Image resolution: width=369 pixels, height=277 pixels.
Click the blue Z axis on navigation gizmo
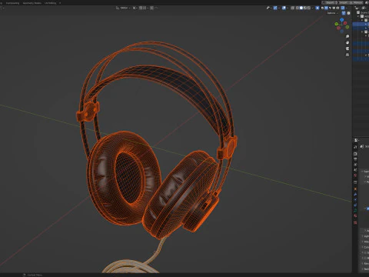coord(342,20)
